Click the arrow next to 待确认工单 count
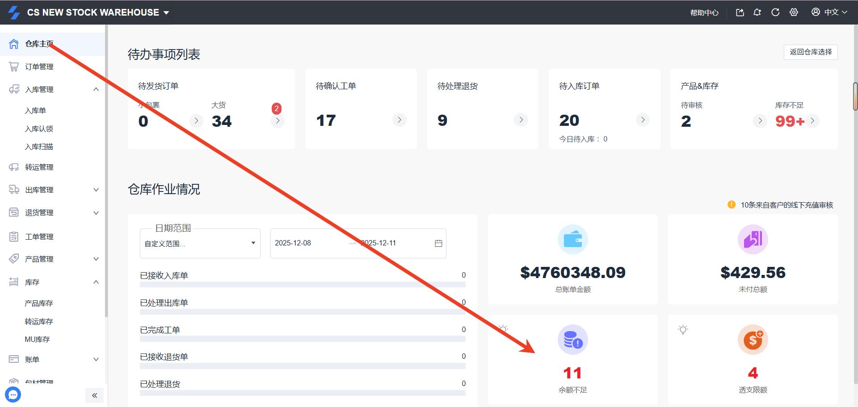858x407 pixels. point(399,120)
